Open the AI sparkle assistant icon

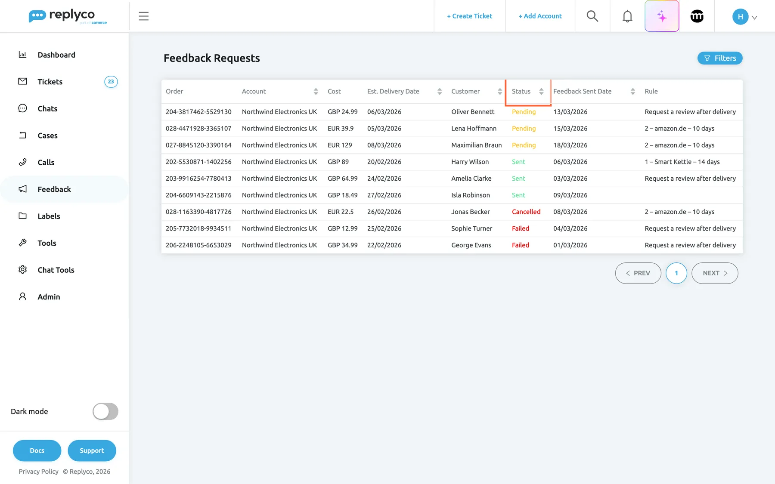click(662, 16)
